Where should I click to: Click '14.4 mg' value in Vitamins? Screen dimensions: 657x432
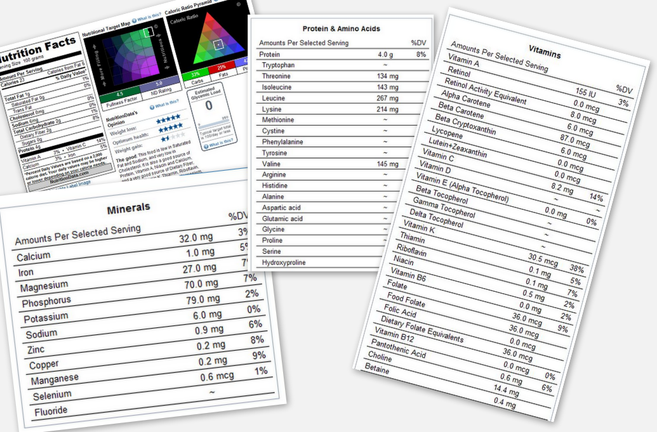point(506,390)
